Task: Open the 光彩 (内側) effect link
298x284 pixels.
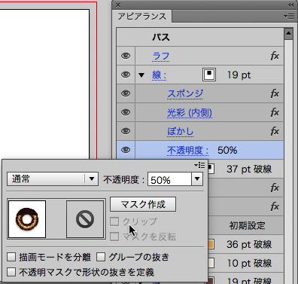Action: coord(190,113)
